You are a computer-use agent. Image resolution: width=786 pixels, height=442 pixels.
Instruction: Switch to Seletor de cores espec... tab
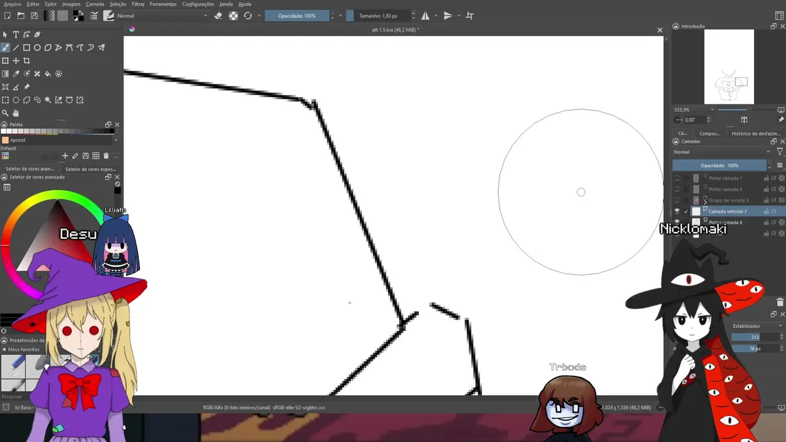90,169
